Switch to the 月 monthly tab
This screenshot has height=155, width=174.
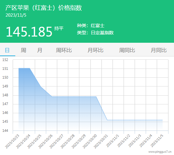[40, 50]
